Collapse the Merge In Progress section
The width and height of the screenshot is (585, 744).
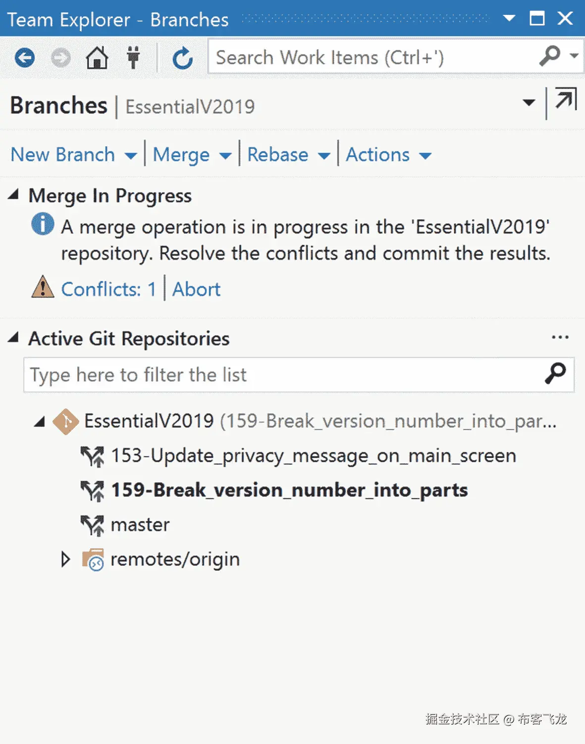pyautogui.click(x=13, y=195)
